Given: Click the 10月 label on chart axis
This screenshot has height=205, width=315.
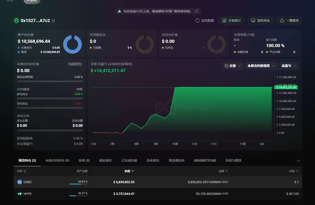Looking at the screenshot, I should click(x=175, y=144).
